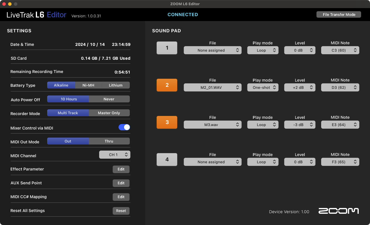Click the SETTINGS heading
This screenshot has width=370, height=225.
pos(19,31)
